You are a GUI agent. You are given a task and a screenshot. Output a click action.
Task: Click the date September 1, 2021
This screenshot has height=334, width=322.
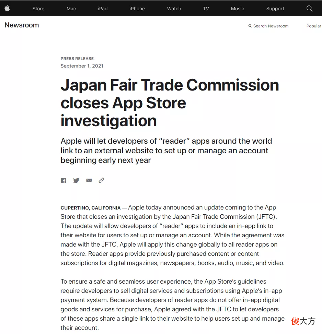82,66
